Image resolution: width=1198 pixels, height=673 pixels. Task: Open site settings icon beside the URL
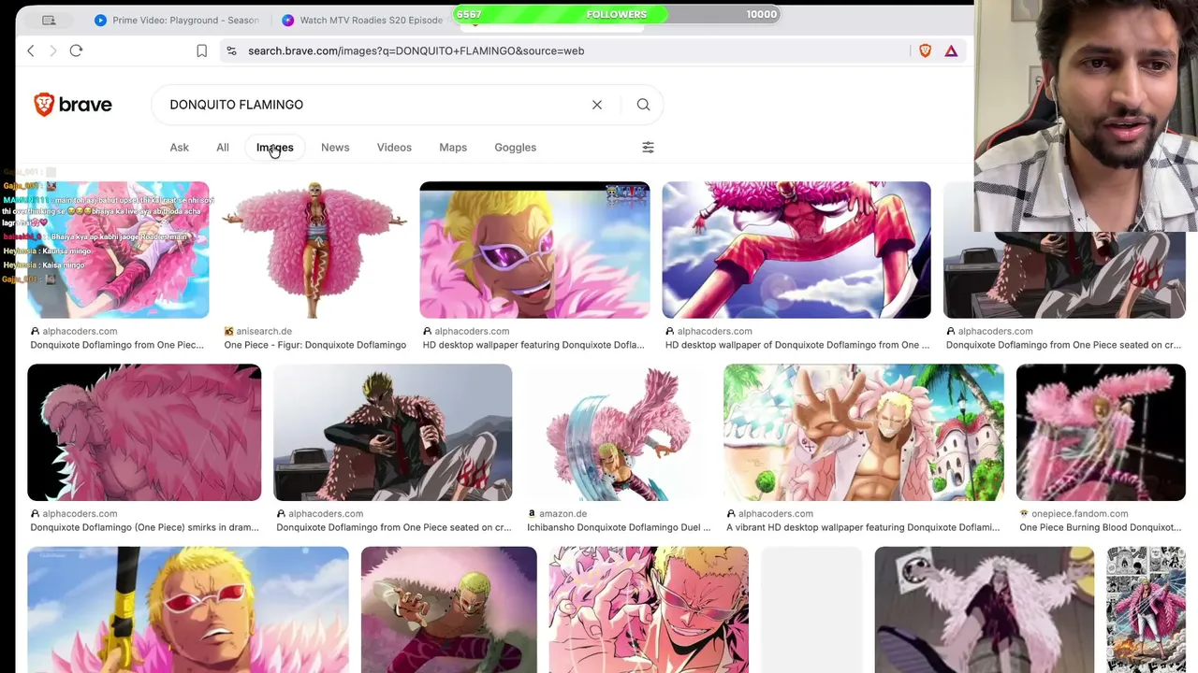[x=231, y=50]
